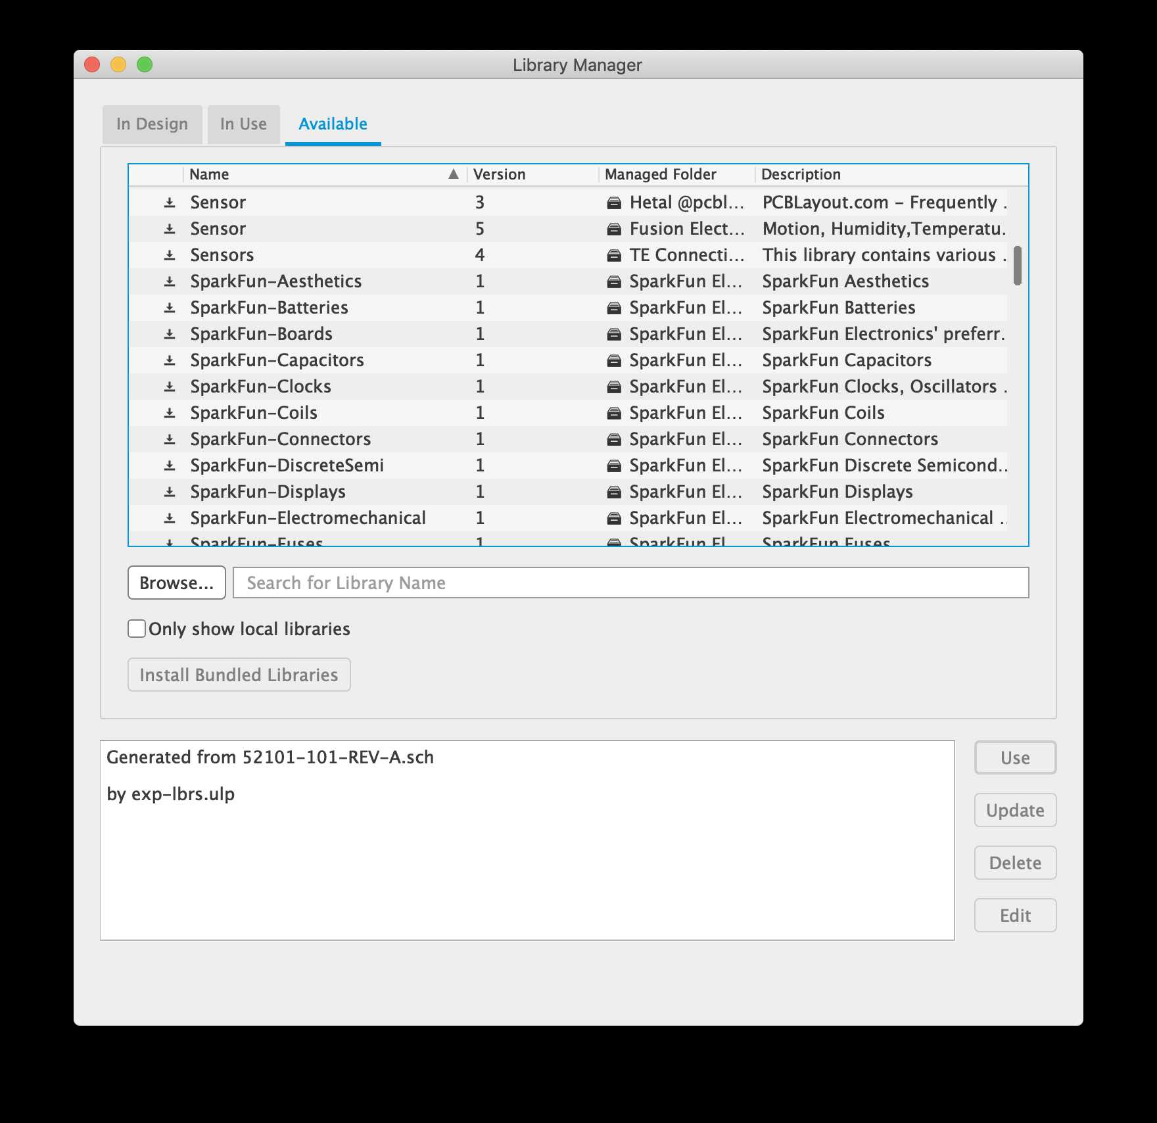Click download icon beside SparkFun-Electromechanical
This screenshot has width=1157, height=1123.
170,518
